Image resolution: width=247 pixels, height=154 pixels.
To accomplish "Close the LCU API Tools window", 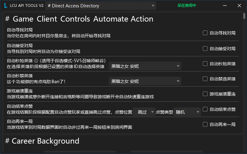I will [x=239, y=6].
